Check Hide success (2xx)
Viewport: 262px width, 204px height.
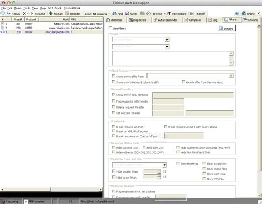(113, 147)
